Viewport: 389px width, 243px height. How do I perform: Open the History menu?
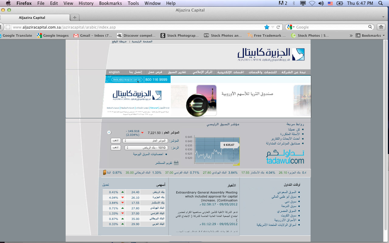click(86, 3)
